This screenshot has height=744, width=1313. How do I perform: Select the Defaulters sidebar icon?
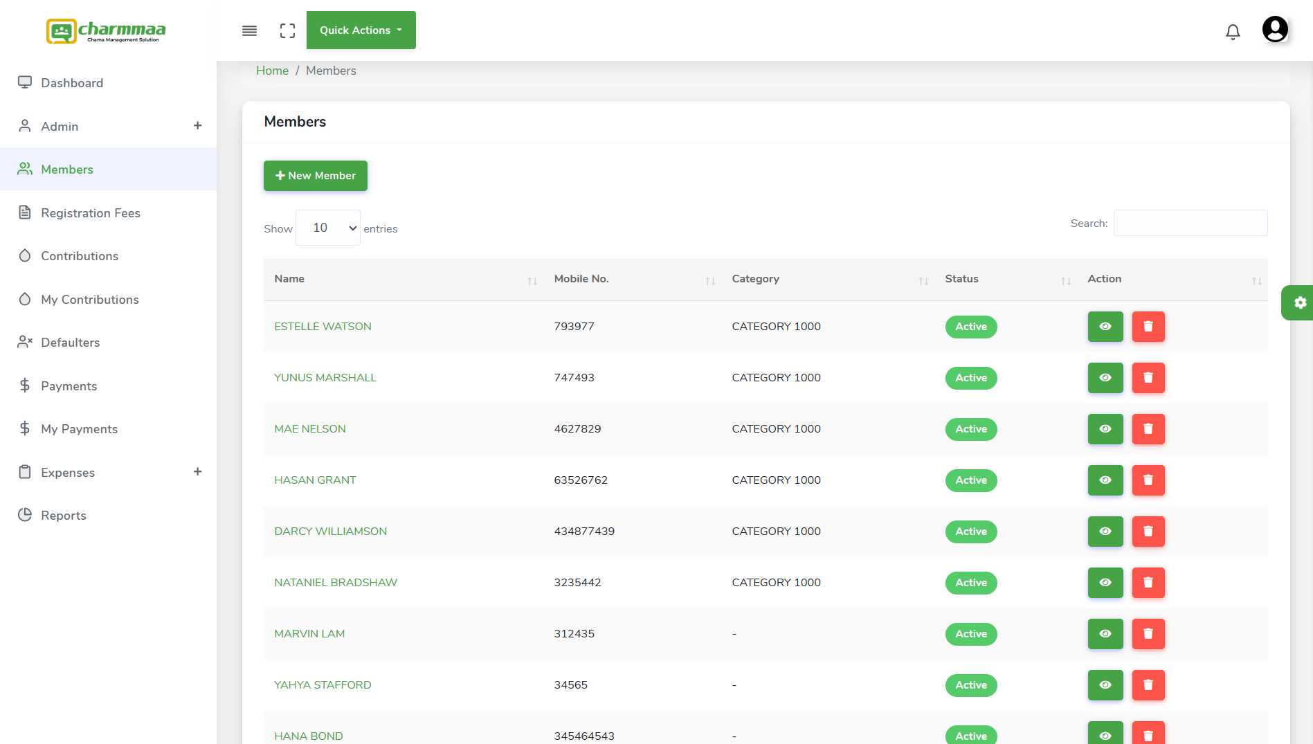coord(25,342)
